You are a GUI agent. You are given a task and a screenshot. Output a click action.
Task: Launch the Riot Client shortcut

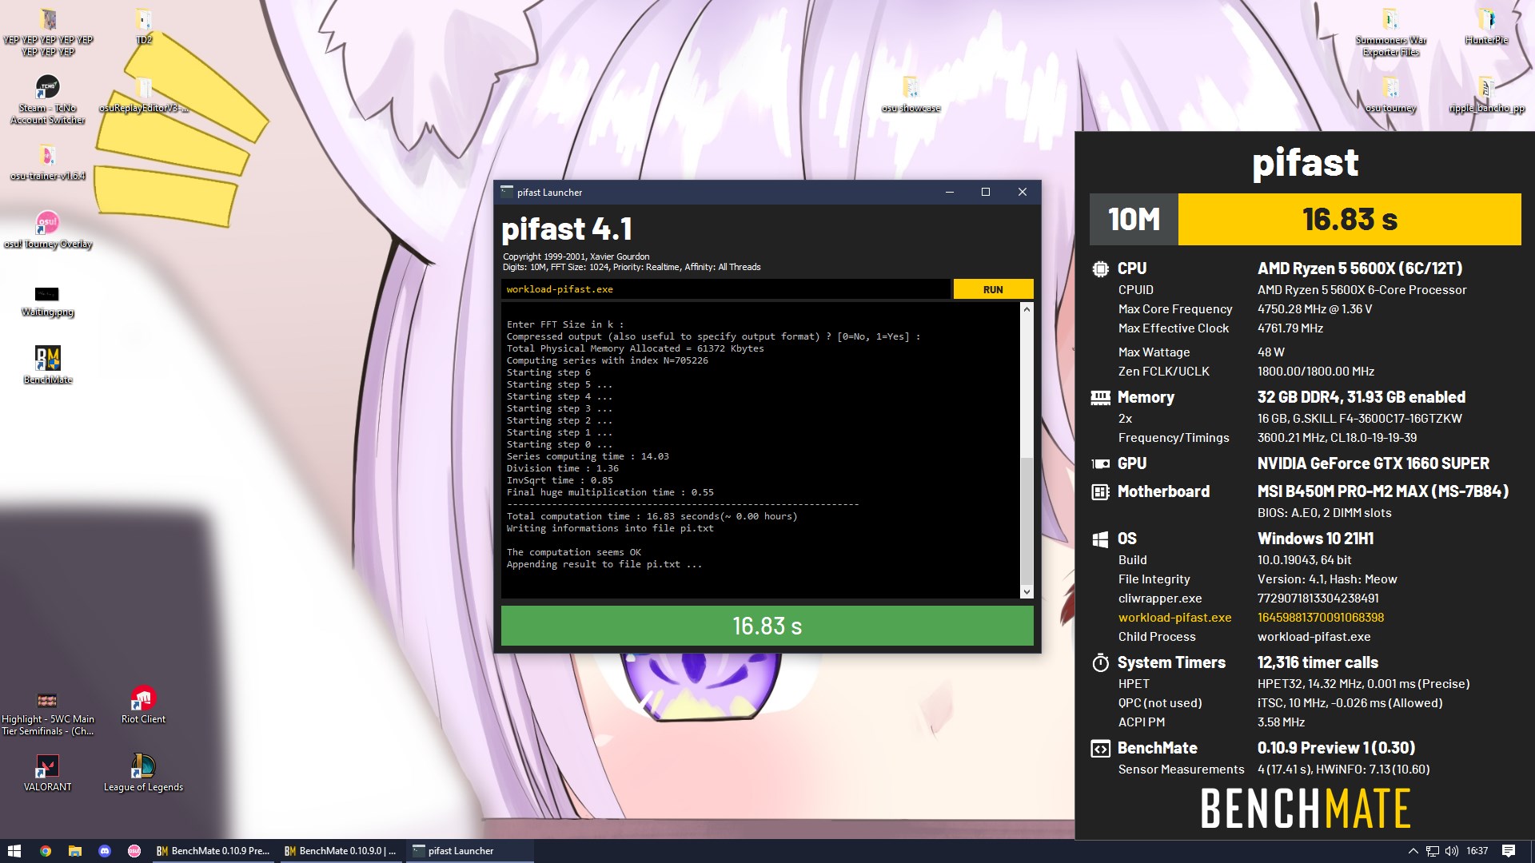[144, 706]
